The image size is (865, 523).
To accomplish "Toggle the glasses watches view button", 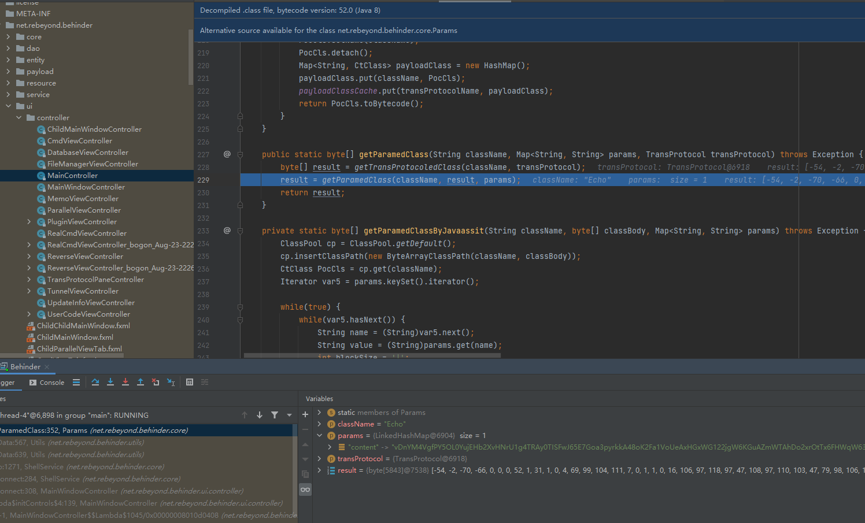I will [x=305, y=489].
